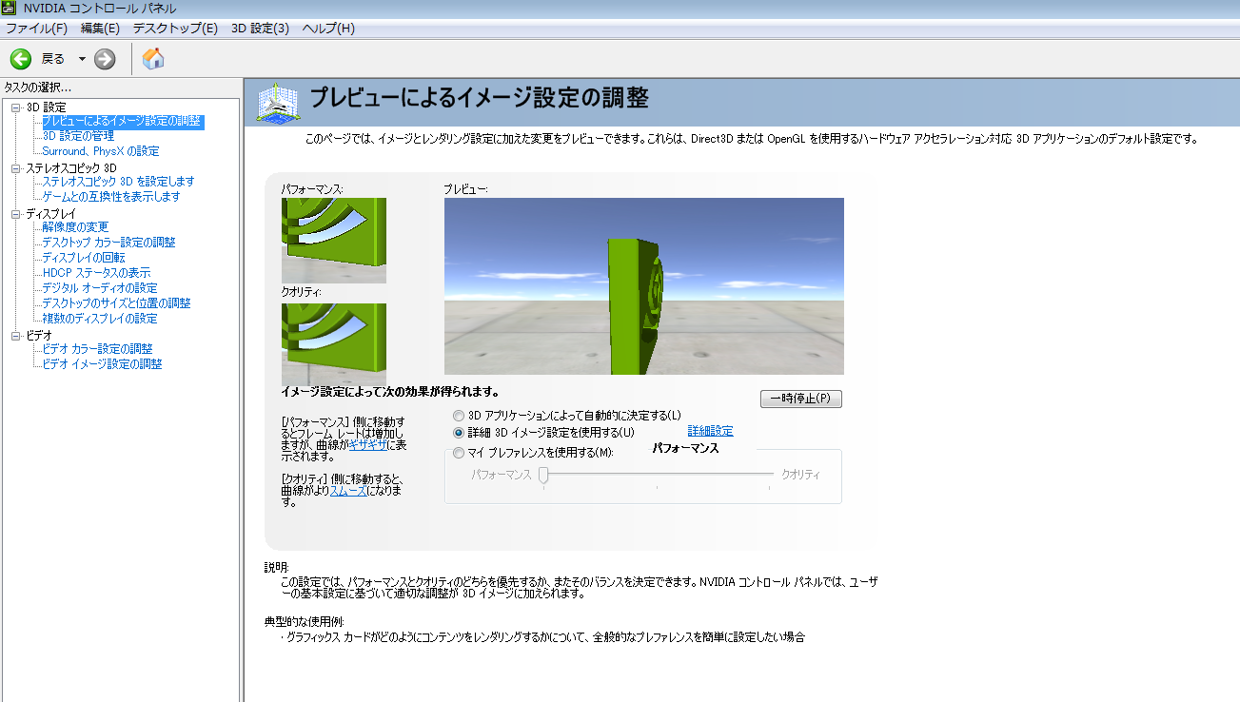1240x702 pixels.
Task: Click the クオリティ sample thumbnail
Action: (334, 344)
